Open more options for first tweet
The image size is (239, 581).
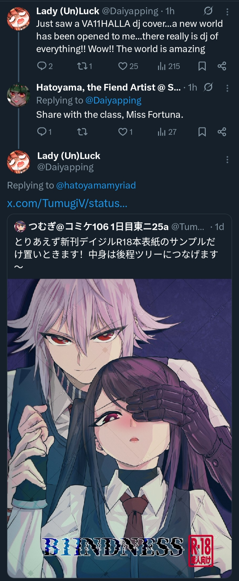click(x=227, y=12)
